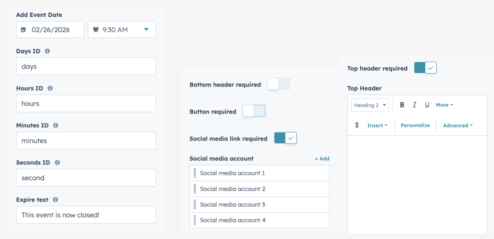This screenshot has height=239, width=494.
Task: Click the Bold formatting icon
Action: (x=402, y=105)
